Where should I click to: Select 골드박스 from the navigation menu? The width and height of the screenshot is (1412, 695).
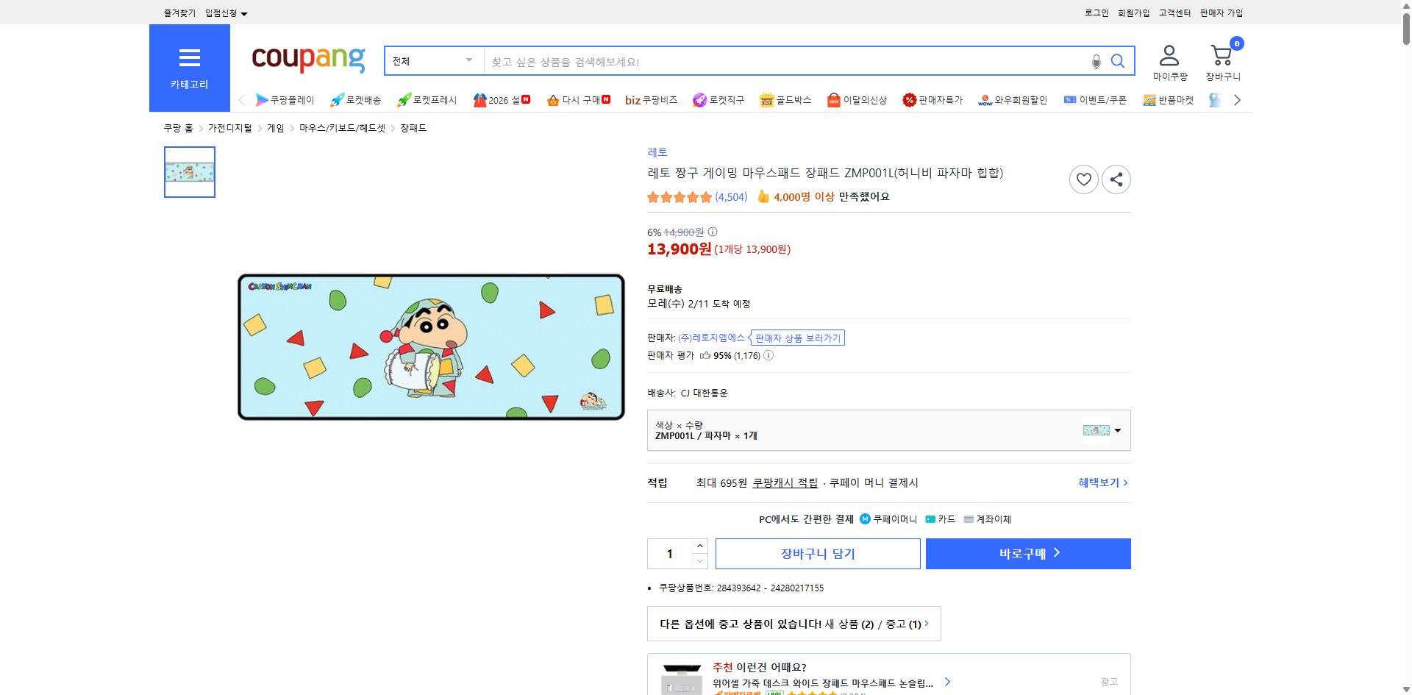[785, 100]
